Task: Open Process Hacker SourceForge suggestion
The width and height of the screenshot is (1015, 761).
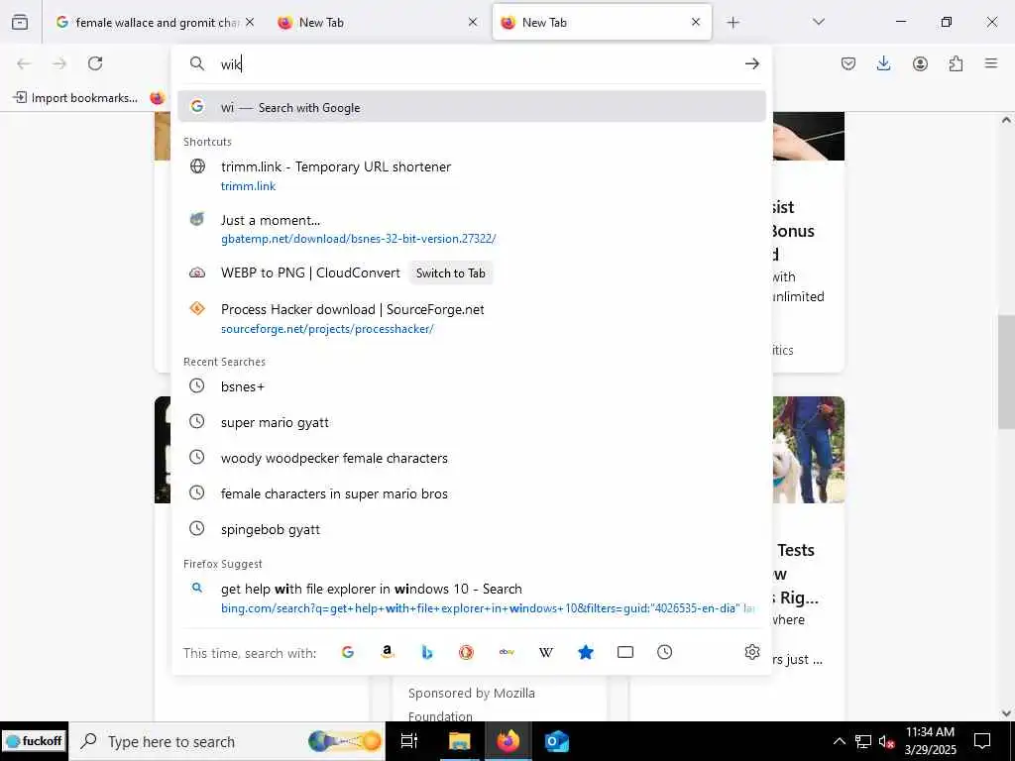Action: (x=471, y=319)
